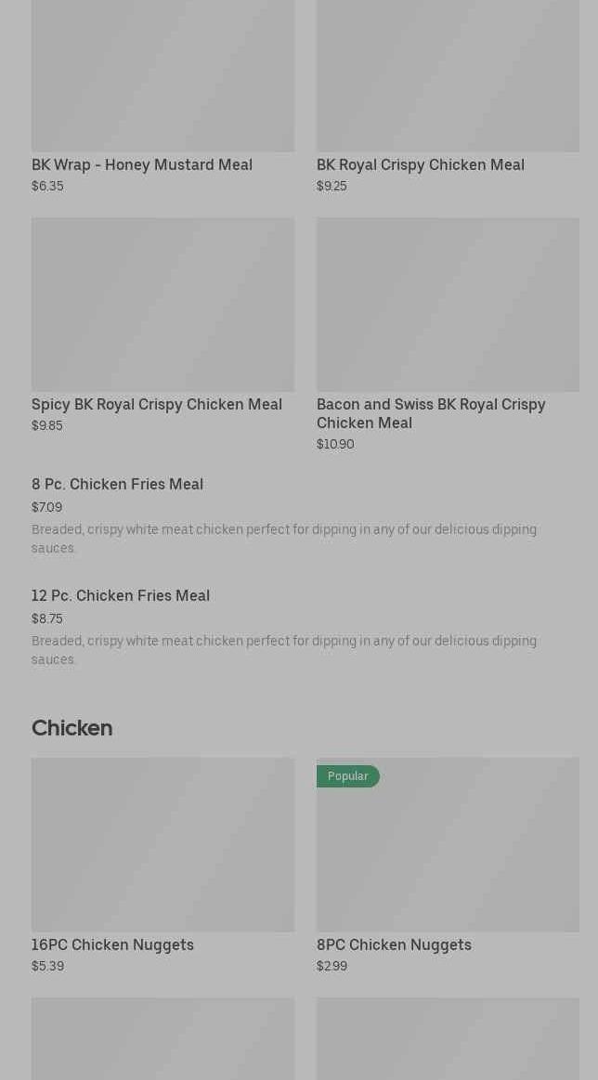This screenshot has width=598, height=1080.
Task: Open the 8PC Chicken Nuggets title
Action: pos(394,944)
